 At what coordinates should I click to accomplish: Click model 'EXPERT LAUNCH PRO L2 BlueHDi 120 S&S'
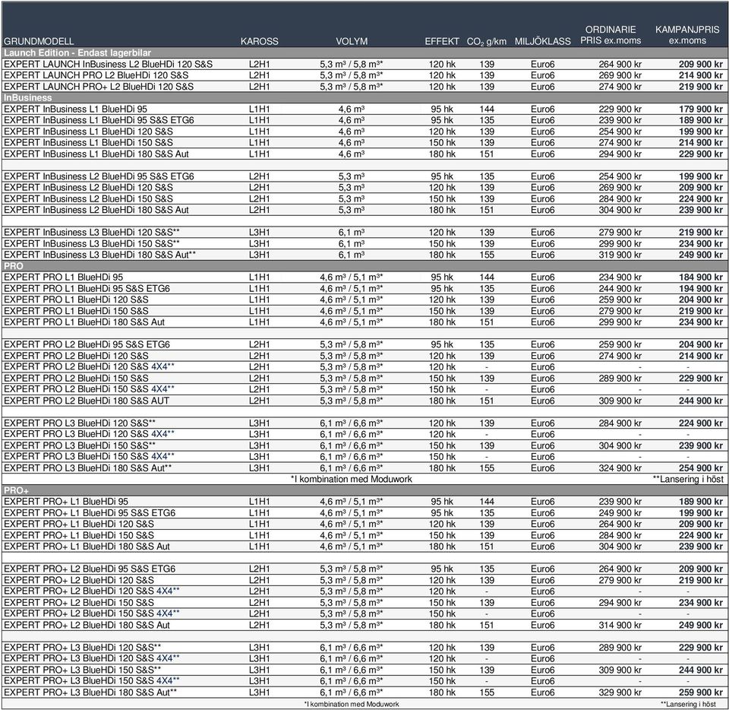96,75
